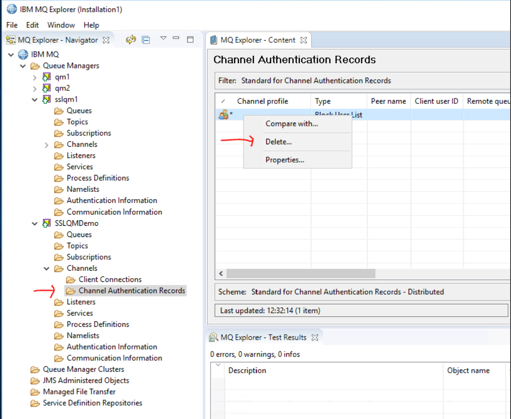Click the Refresh icon in Navigator toolbar
Image resolution: width=511 pixels, height=419 pixels.
pos(131,40)
